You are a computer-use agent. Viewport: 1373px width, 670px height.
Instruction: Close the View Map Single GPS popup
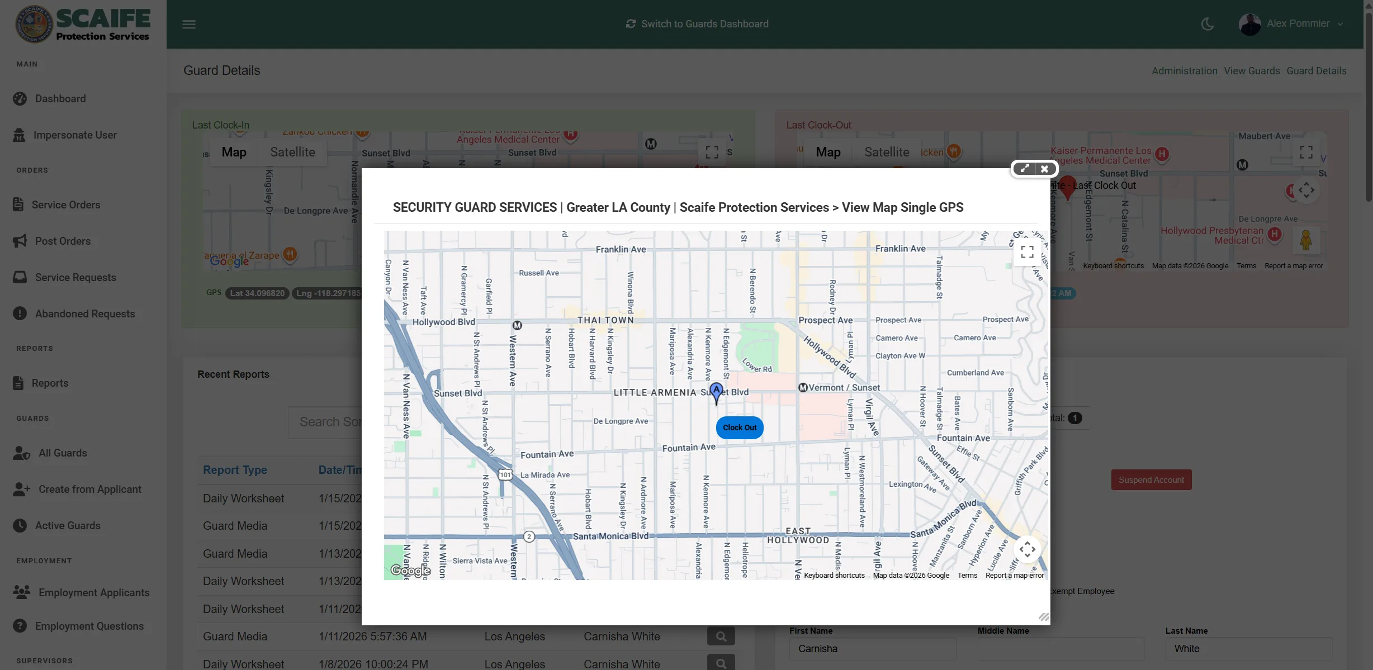(x=1044, y=169)
